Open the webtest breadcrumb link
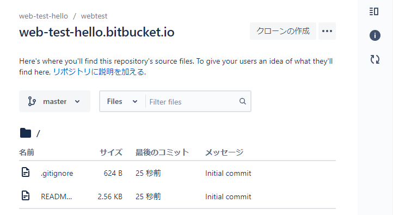This screenshot has height=215, width=393. click(x=94, y=16)
